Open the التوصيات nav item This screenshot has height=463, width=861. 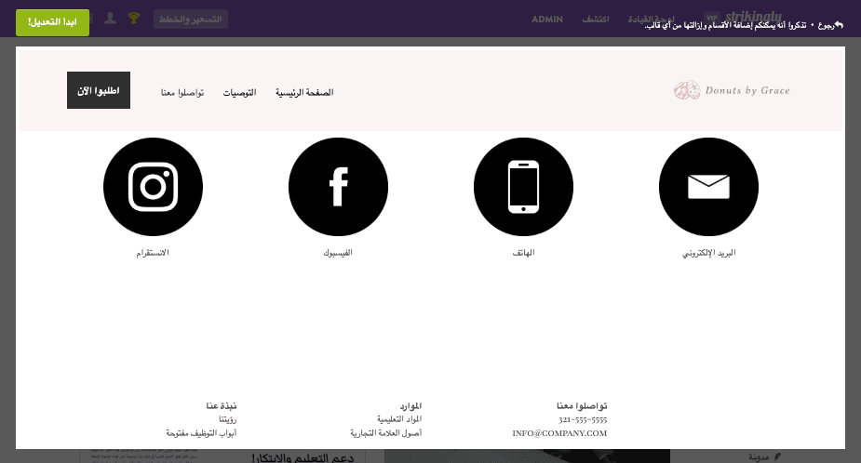pyautogui.click(x=239, y=92)
